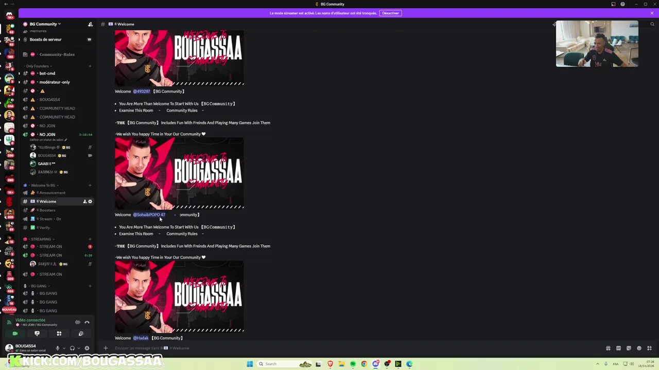Add channel in BG GANG category

(x=90, y=286)
